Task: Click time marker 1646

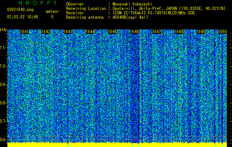Action: click(135, 32)
